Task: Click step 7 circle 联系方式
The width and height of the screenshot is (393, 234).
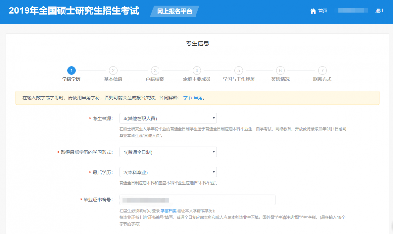Action: (322, 70)
